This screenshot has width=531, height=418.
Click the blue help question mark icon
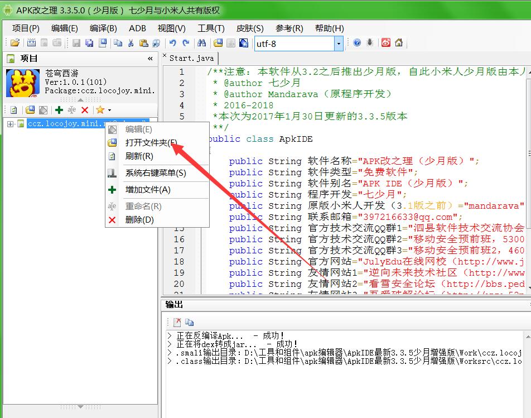[x=357, y=43]
